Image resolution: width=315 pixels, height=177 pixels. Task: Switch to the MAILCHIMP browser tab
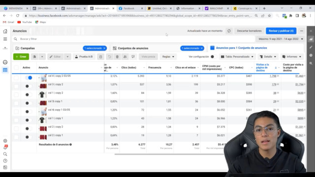217,8
